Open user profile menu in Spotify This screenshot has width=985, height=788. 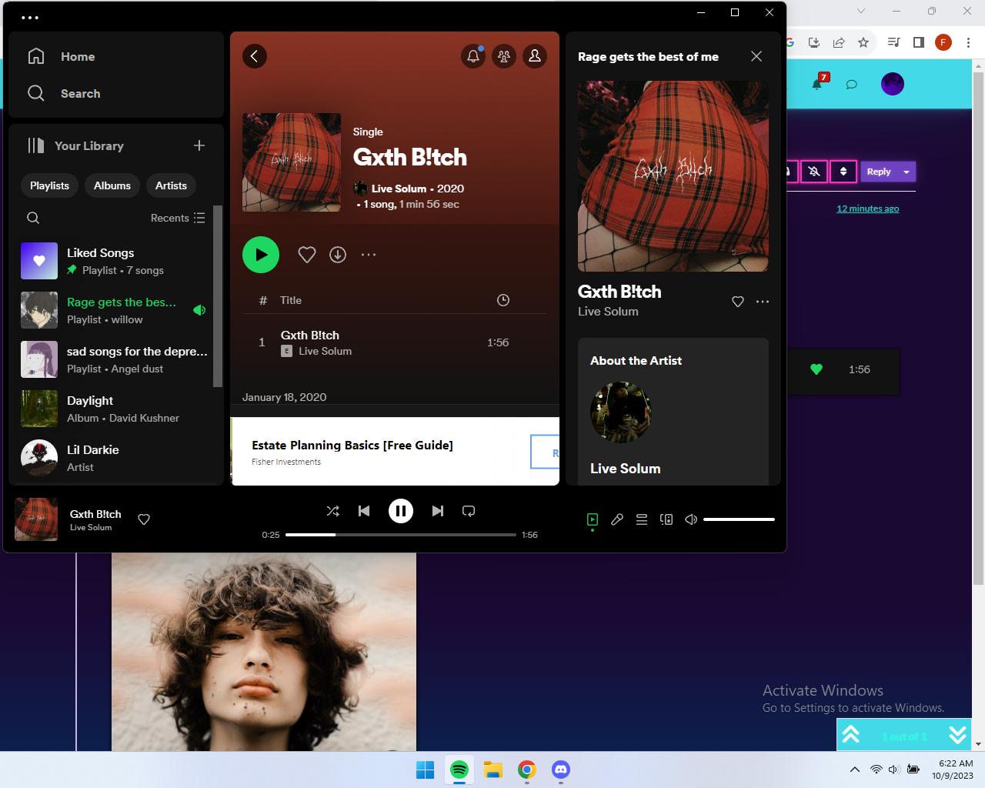pos(535,56)
